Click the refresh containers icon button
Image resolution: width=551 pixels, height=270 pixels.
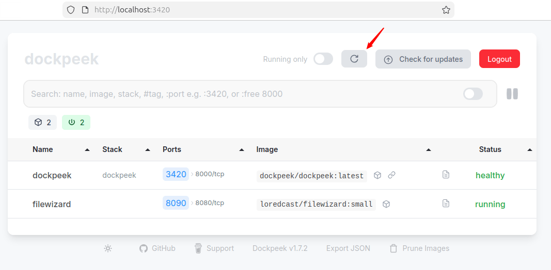click(354, 59)
